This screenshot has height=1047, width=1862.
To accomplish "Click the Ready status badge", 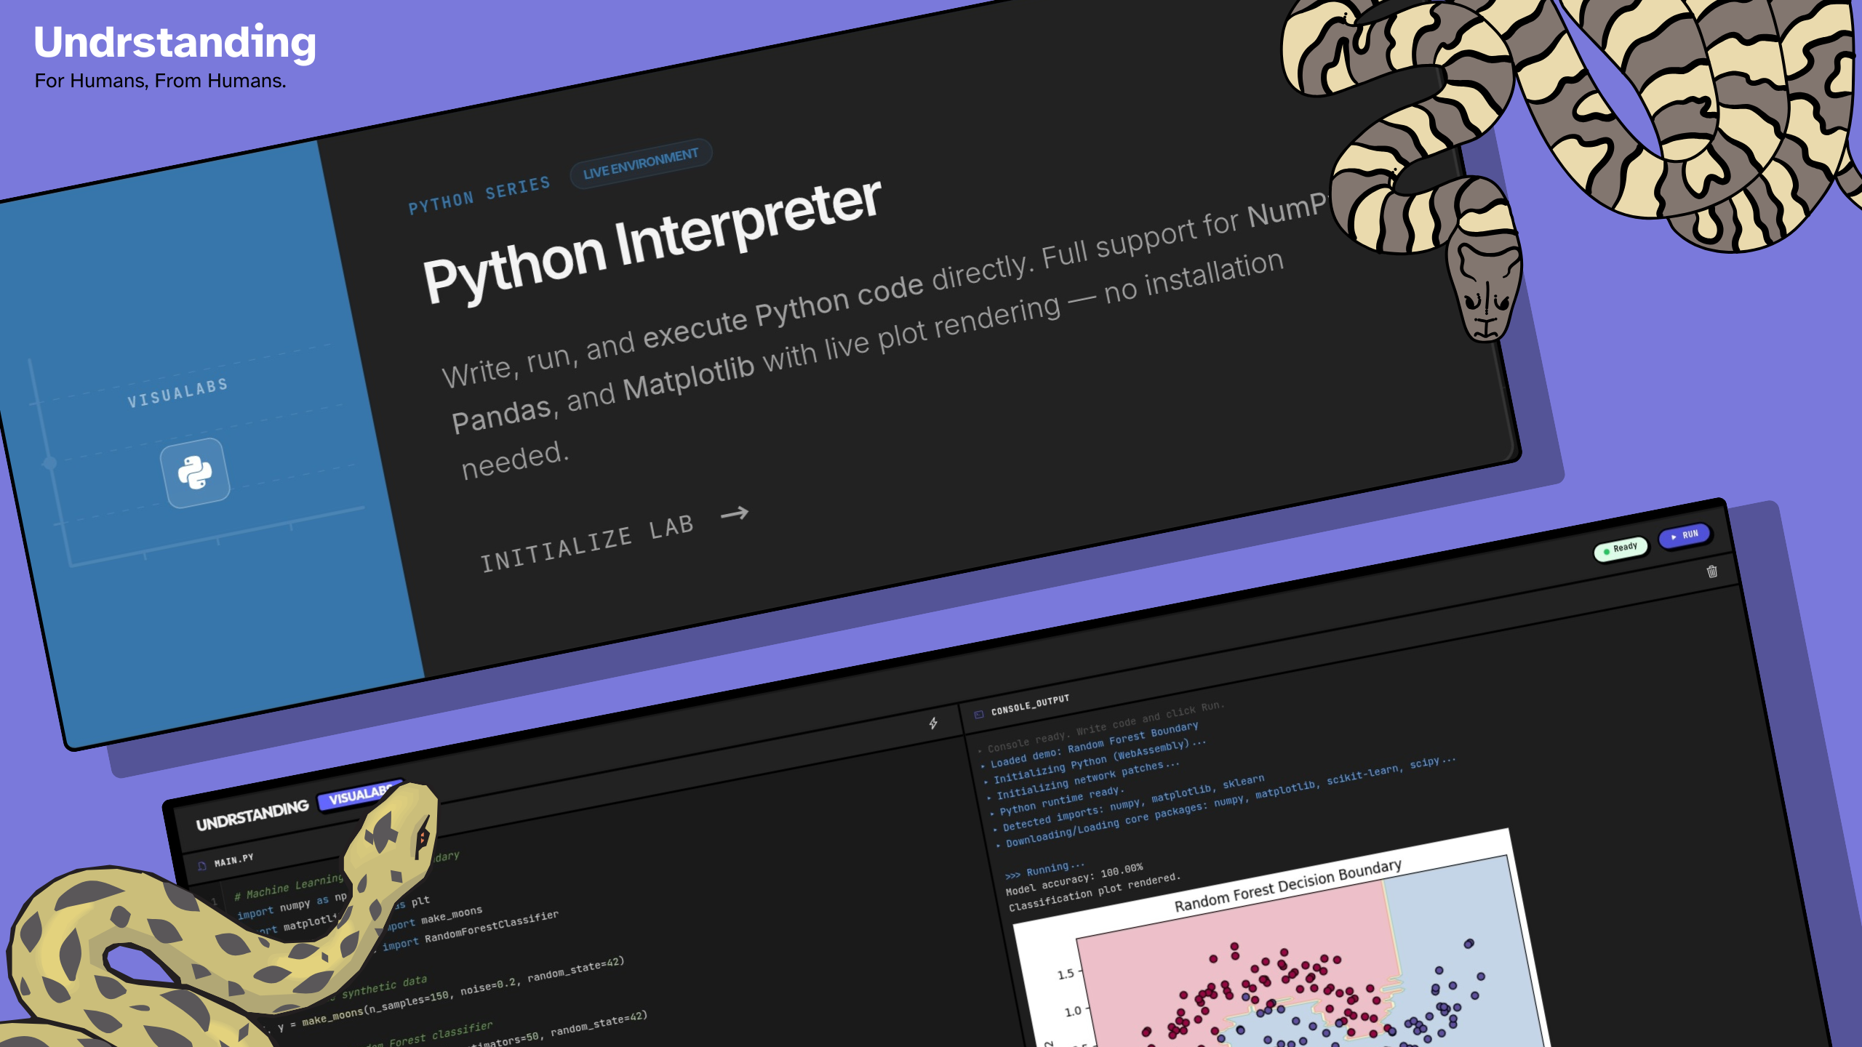I will click(x=1621, y=549).
